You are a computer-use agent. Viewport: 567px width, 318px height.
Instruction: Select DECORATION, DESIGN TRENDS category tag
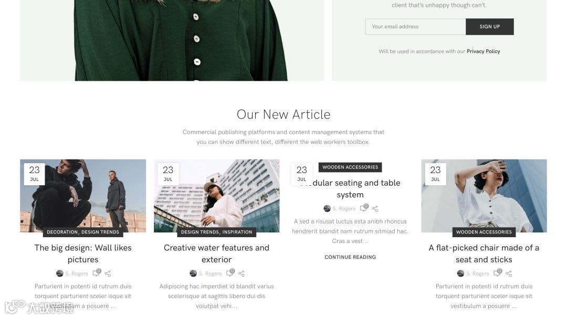pos(83,232)
